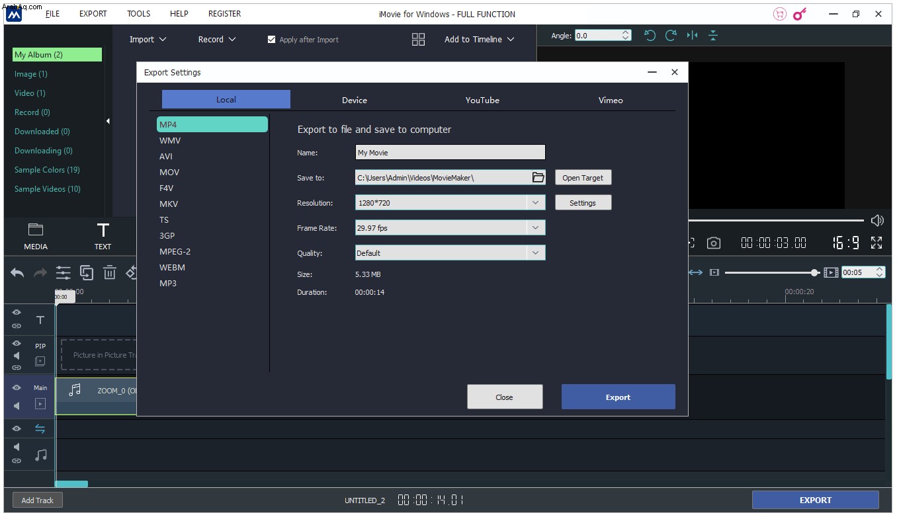Open the Resolution dropdown
This screenshot has width=897, height=517.
point(450,203)
